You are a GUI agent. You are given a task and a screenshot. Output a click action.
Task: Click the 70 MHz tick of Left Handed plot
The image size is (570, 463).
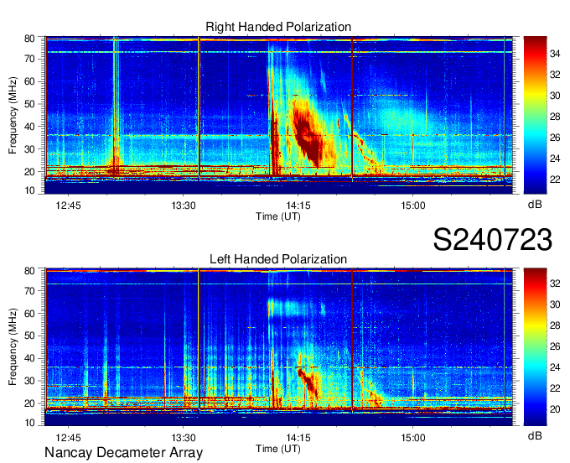[x=29, y=290]
